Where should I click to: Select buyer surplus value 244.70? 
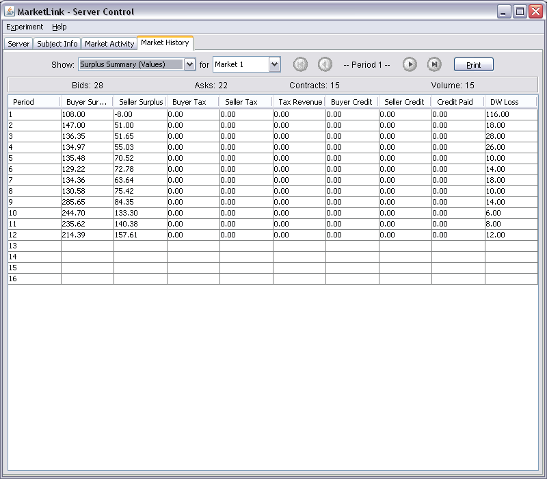(88, 213)
